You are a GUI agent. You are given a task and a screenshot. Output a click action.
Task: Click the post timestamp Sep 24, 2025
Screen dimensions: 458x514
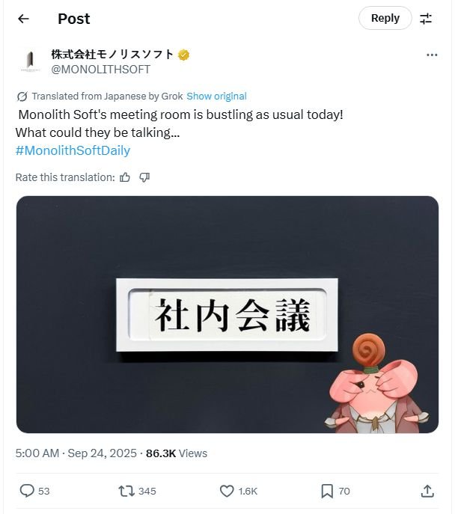(102, 453)
